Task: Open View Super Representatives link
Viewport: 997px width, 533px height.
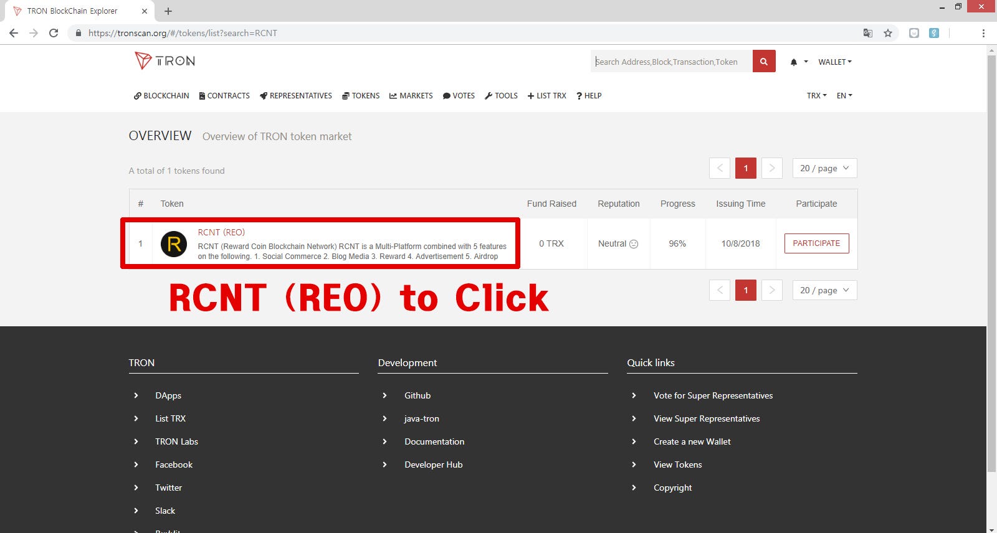Action: 707,418
